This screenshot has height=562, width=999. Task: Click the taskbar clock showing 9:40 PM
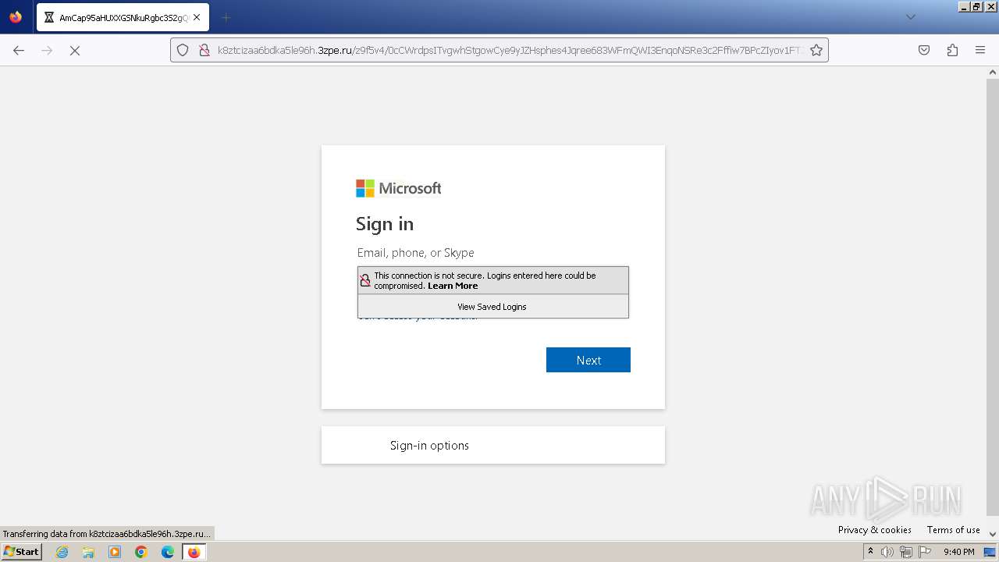[958, 552]
